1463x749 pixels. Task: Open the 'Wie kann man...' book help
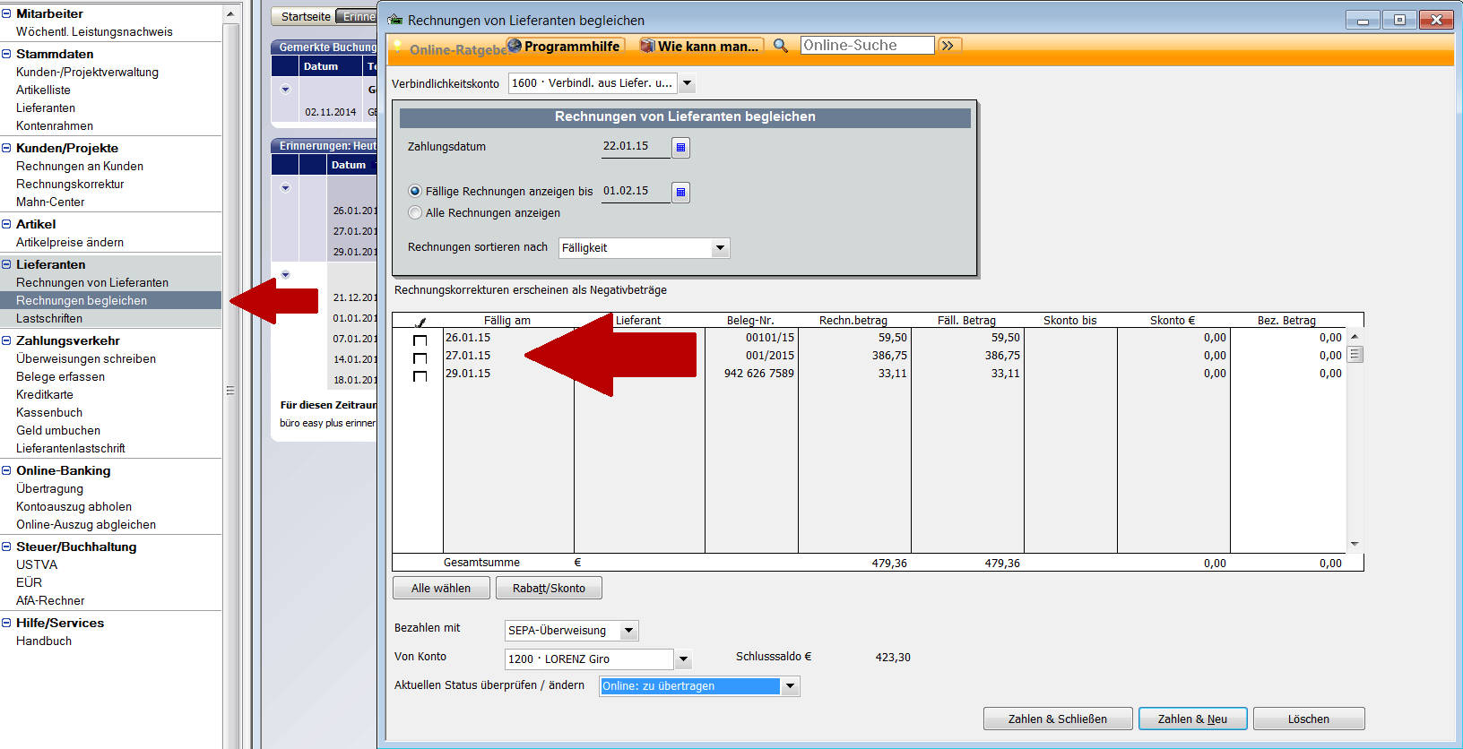click(647, 46)
